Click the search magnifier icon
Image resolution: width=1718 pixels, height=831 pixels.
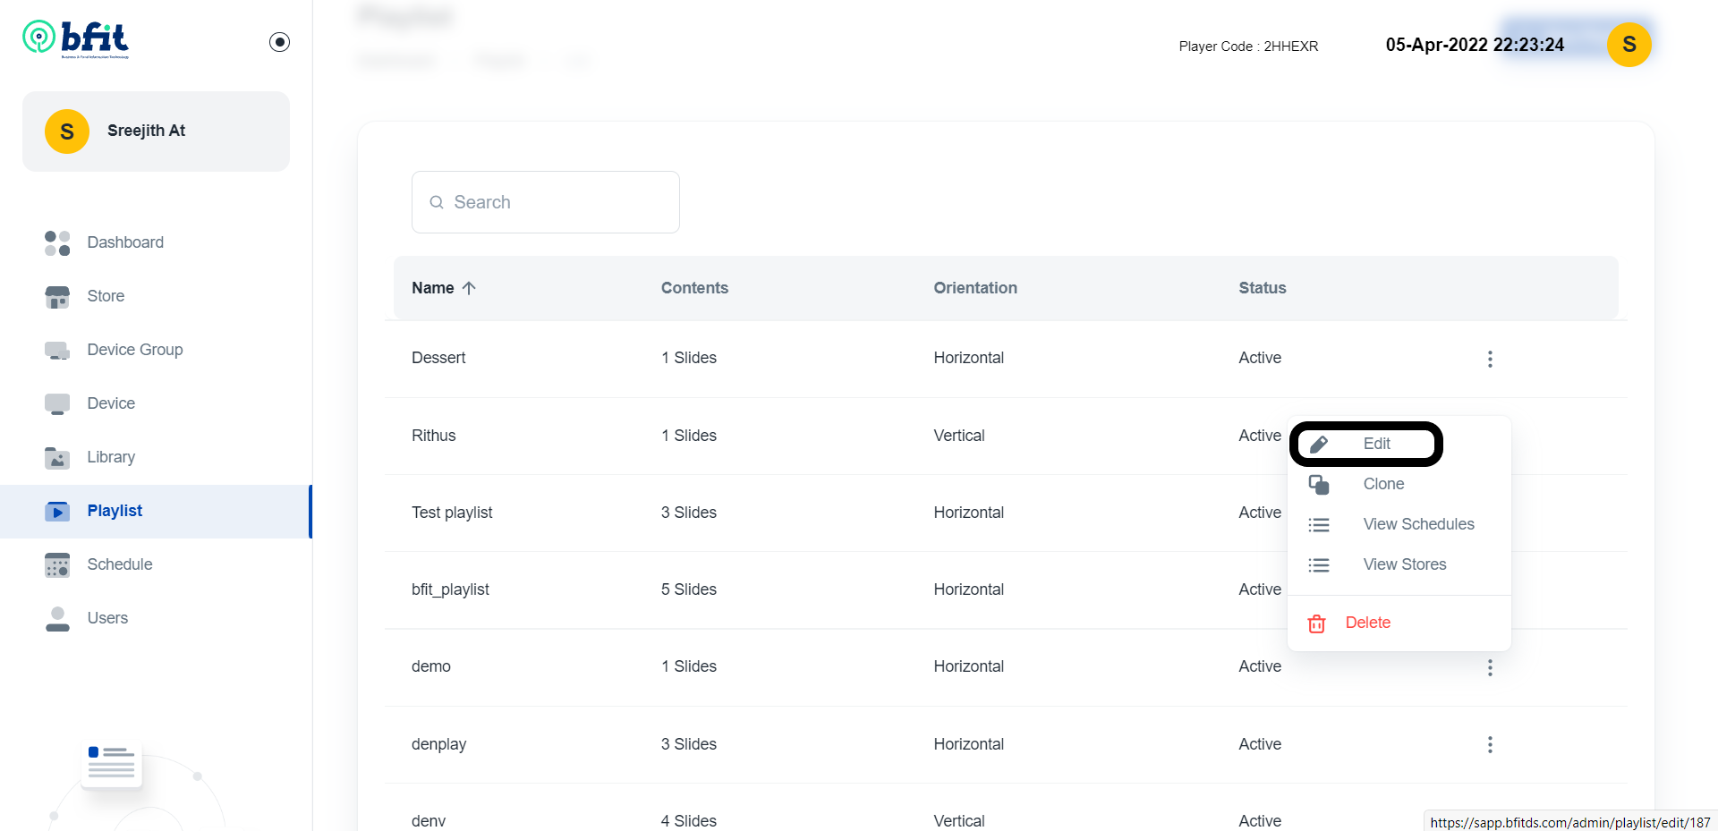[437, 202]
